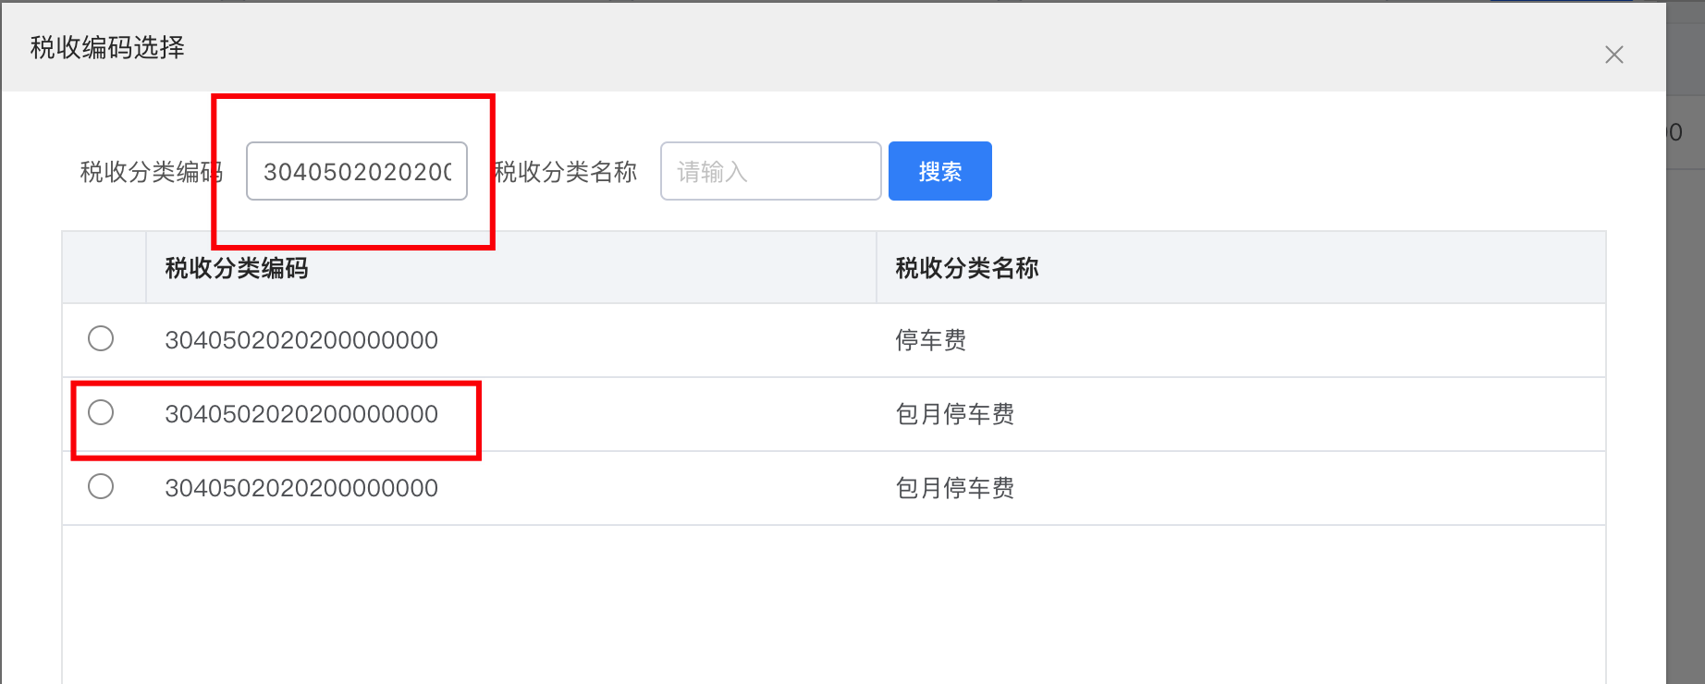
Task: Click the empty table area below the rows
Action: point(832,601)
